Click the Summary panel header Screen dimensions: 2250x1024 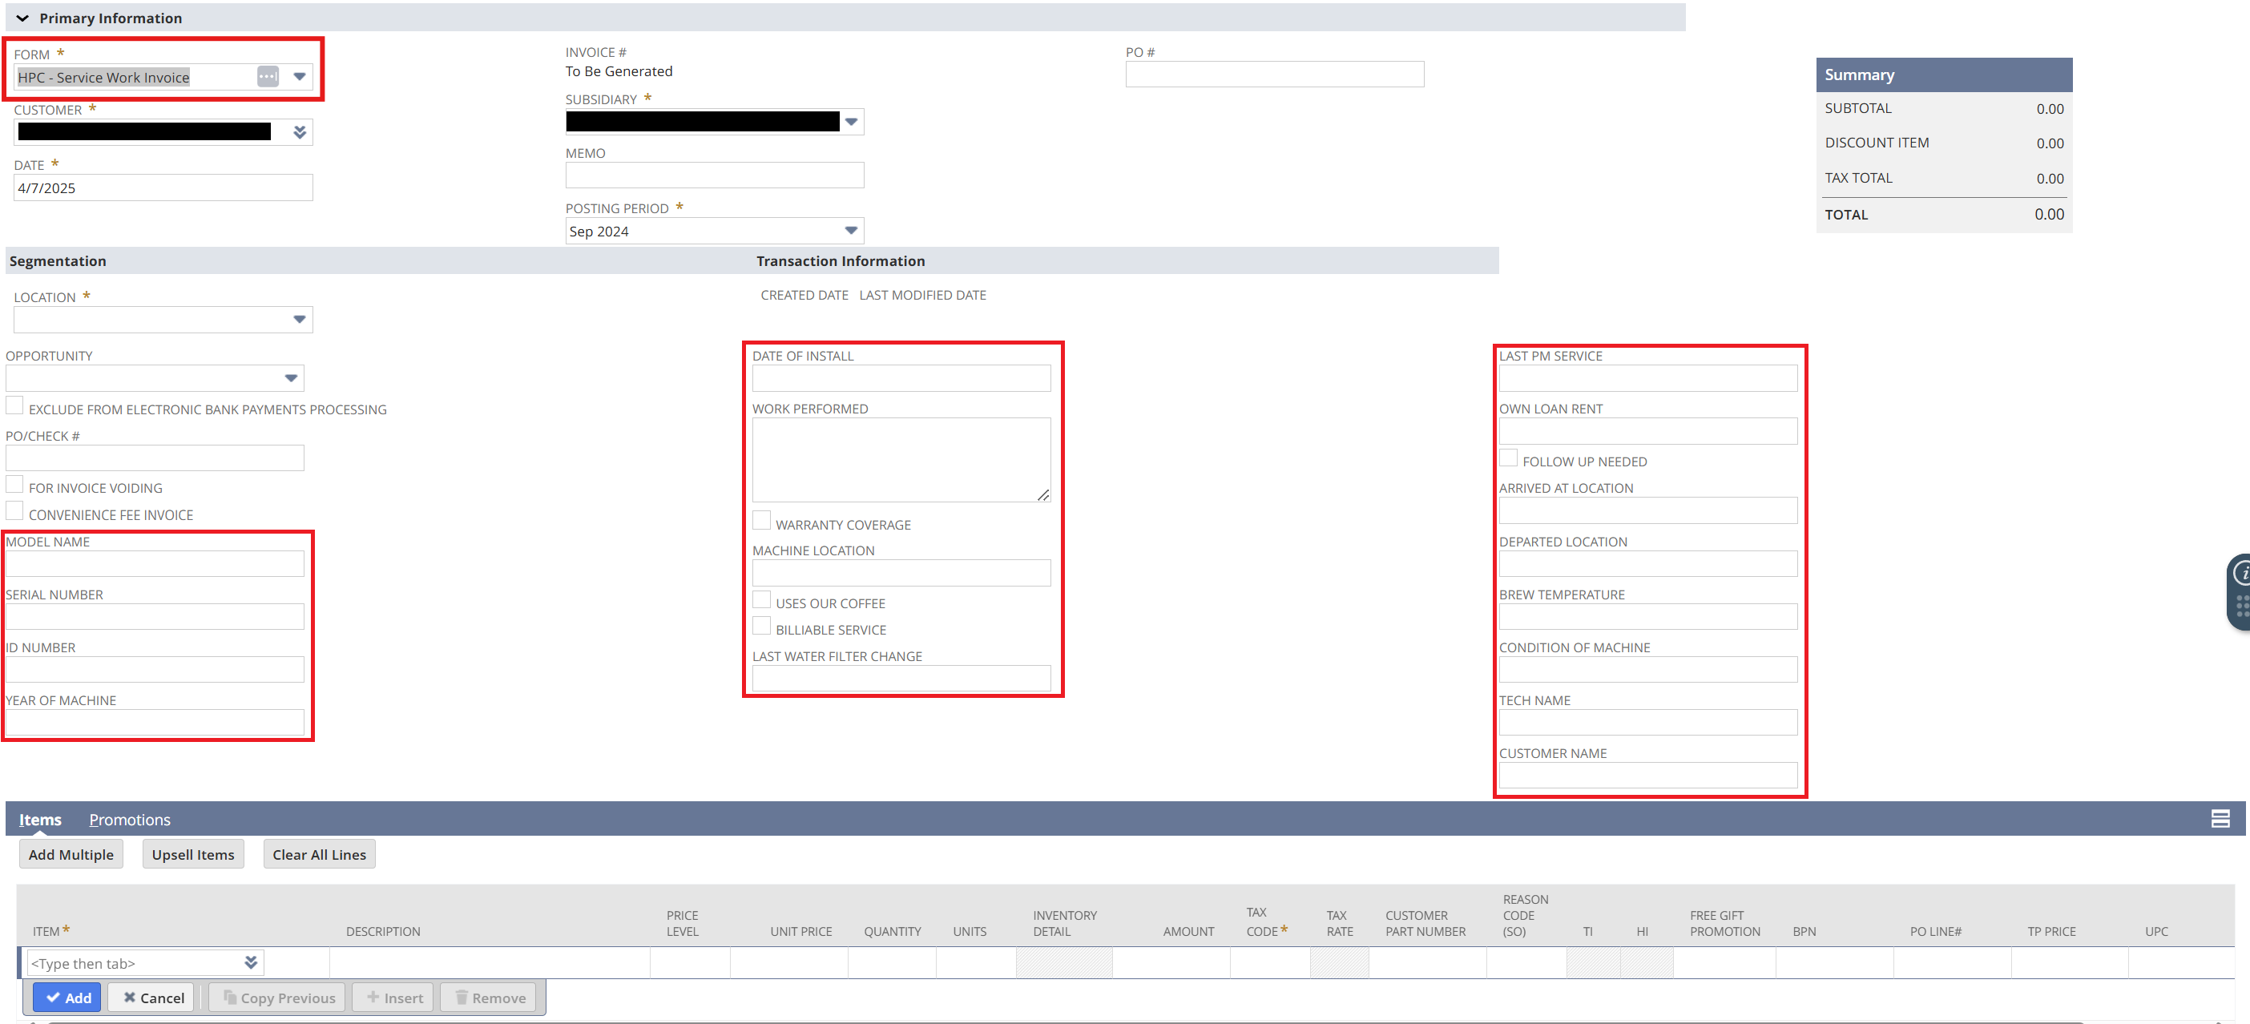point(1943,75)
